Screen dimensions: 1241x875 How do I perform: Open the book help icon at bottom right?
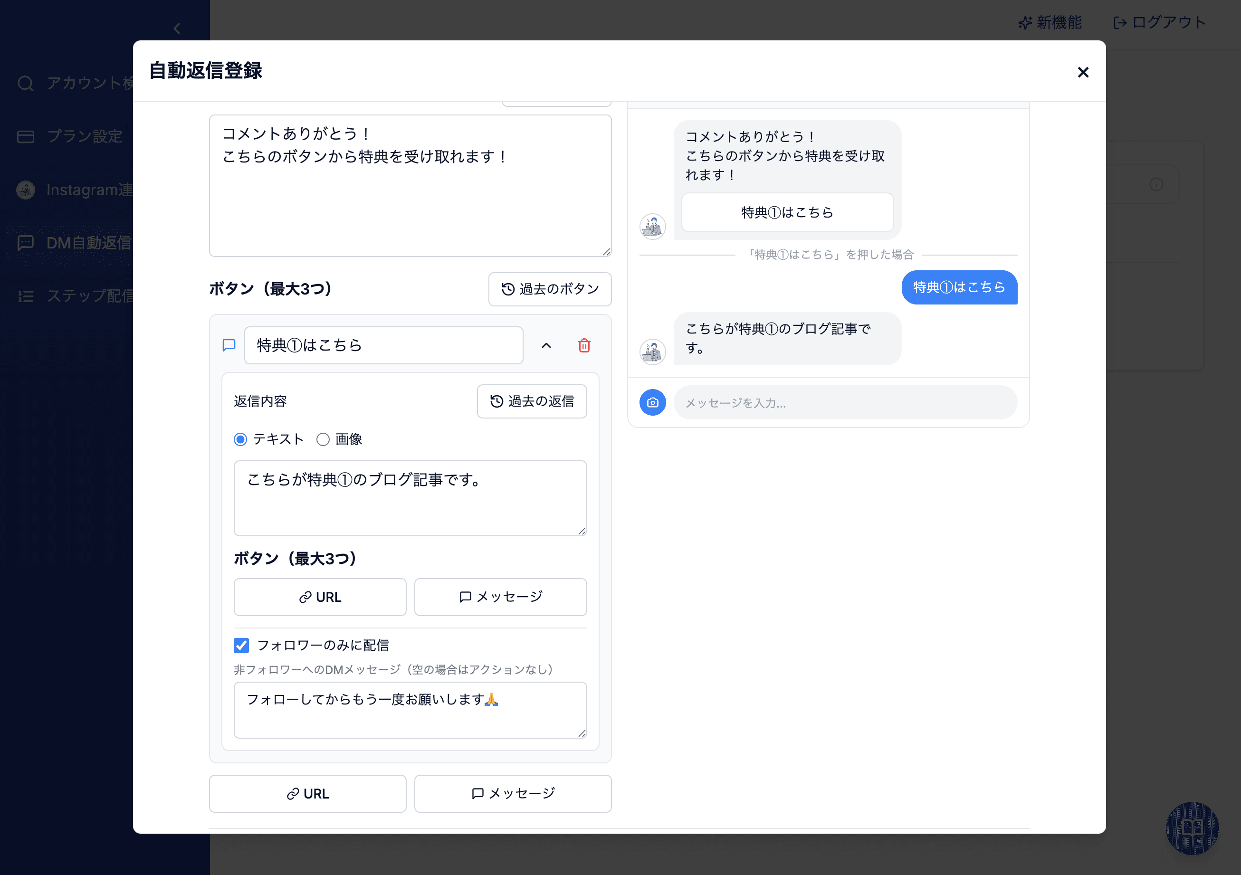click(1192, 828)
